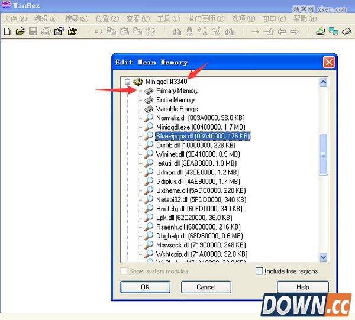This screenshot has height=320, width=355.
Task: Click the Open file folder icon
Action: tap(20, 31)
